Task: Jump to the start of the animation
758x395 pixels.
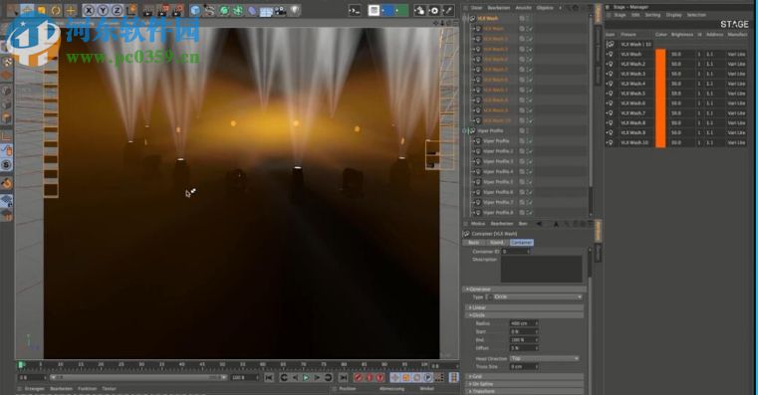Action: (269, 378)
